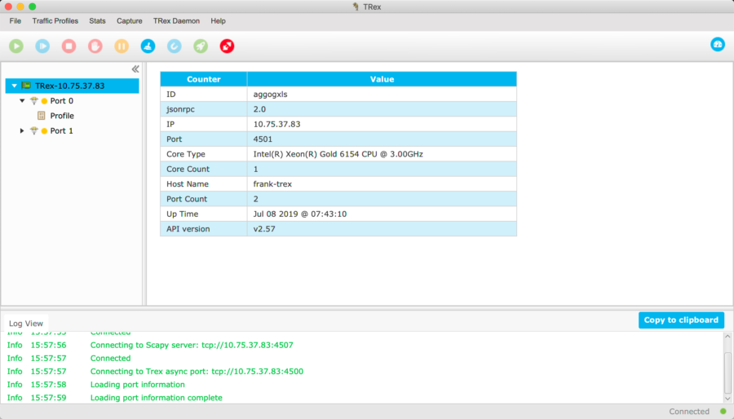The height and width of the screenshot is (419, 734).
Task: Click the green Start transmit play button
Action: [16, 46]
